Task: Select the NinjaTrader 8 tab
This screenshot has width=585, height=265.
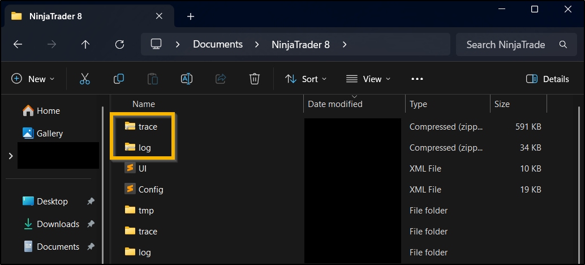Action: 88,16
